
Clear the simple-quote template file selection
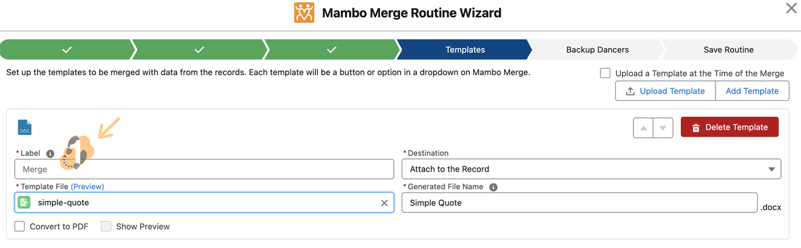pos(384,203)
